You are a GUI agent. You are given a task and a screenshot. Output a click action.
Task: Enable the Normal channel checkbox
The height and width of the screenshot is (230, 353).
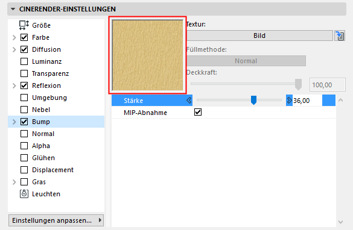point(24,134)
